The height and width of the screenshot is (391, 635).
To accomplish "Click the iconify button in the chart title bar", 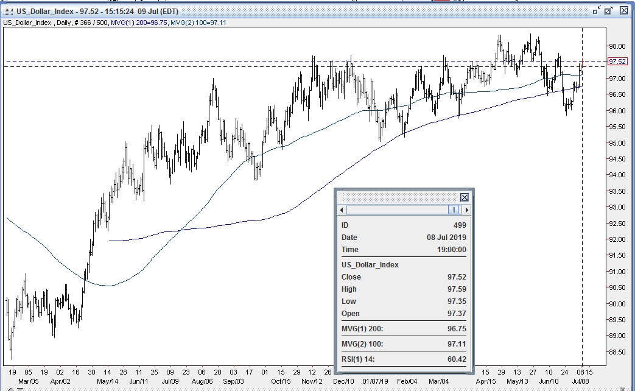I will (x=597, y=11).
